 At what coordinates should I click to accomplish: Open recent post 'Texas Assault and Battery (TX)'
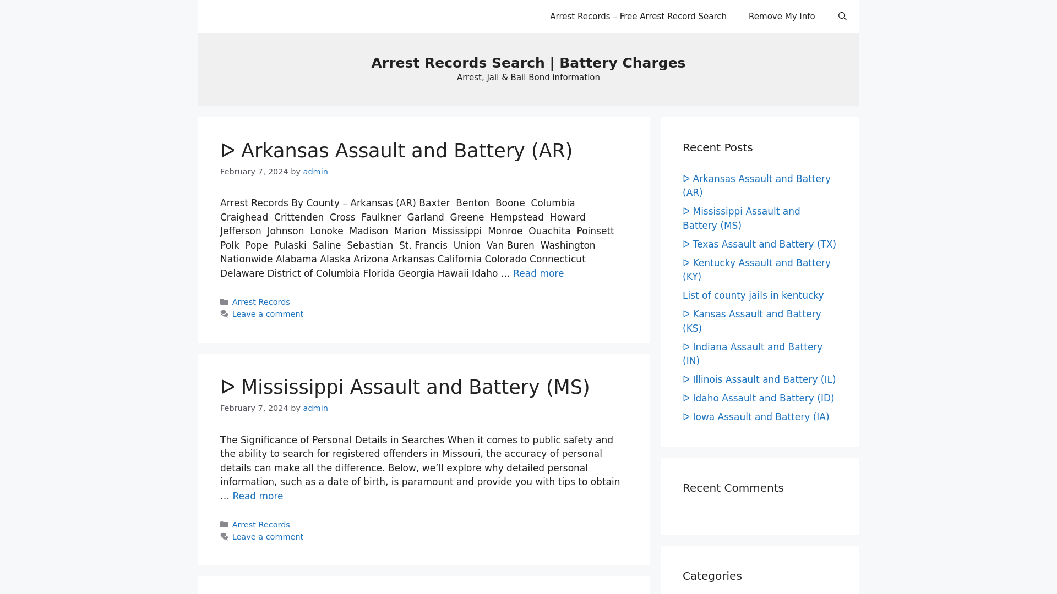click(759, 244)
